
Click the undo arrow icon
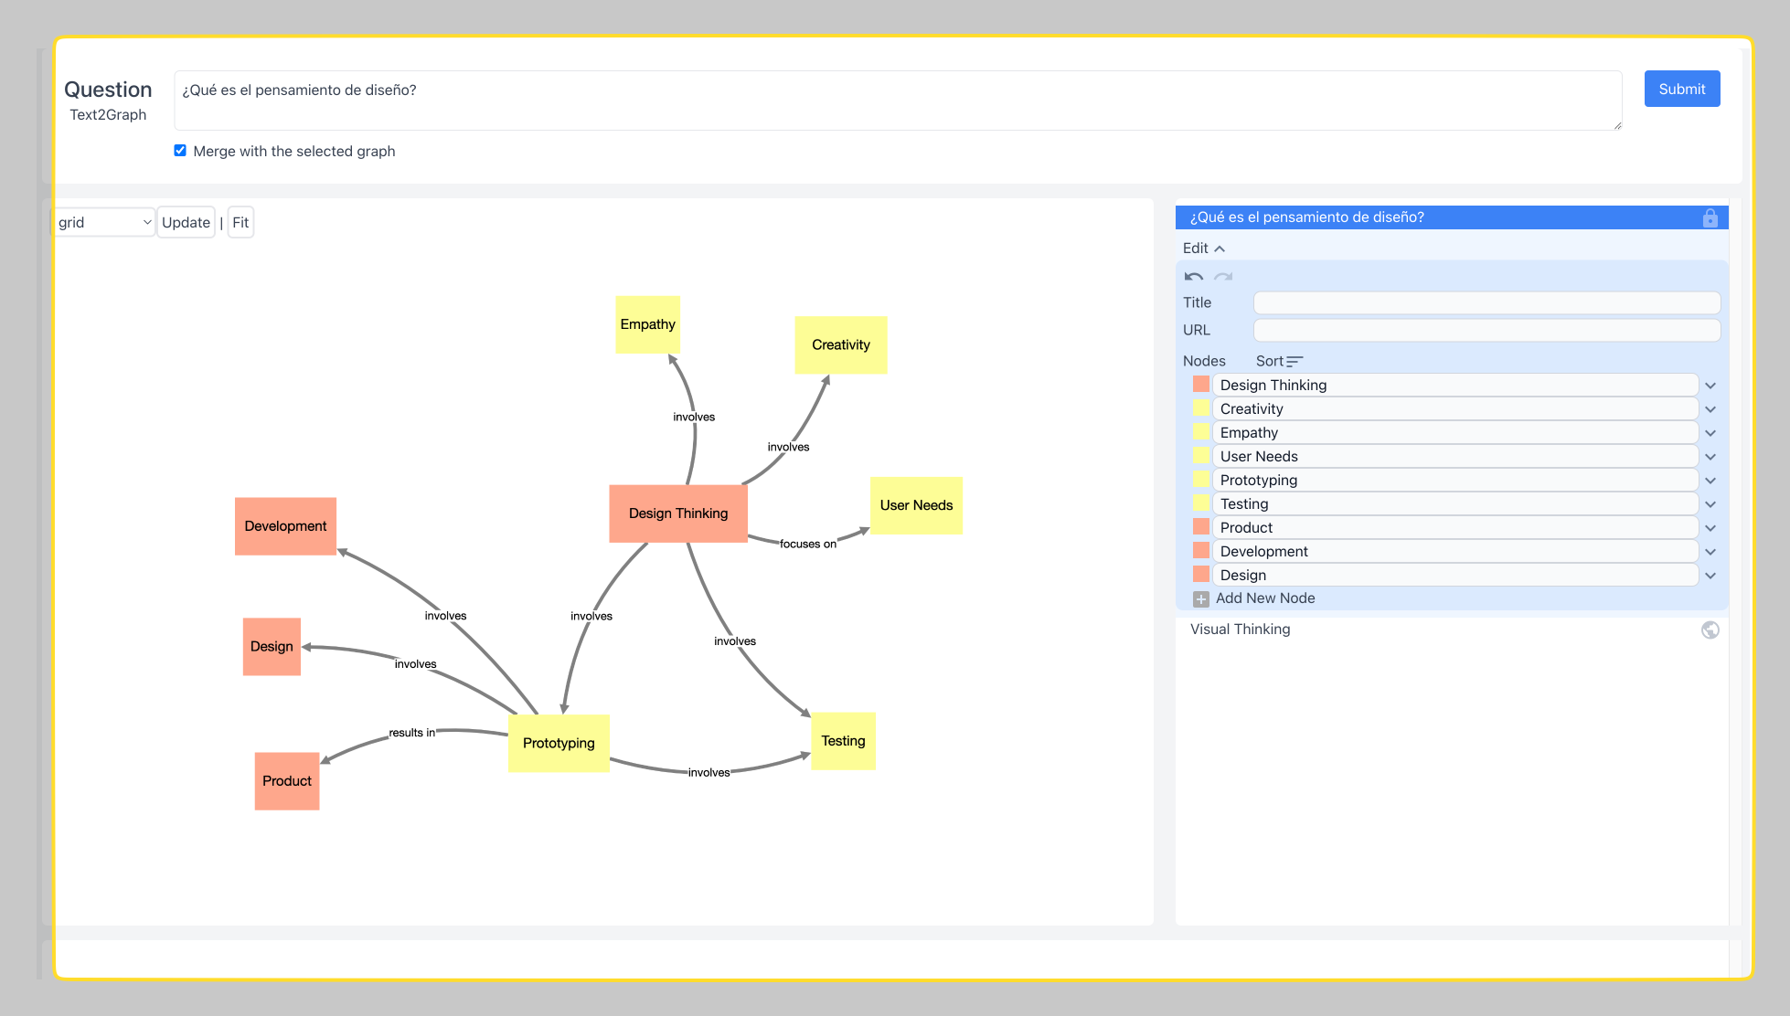point(1193,277)
